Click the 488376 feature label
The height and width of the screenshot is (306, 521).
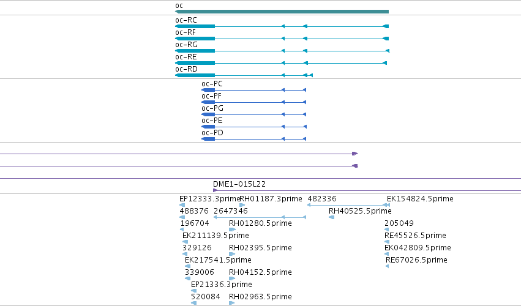coord(194,211)
